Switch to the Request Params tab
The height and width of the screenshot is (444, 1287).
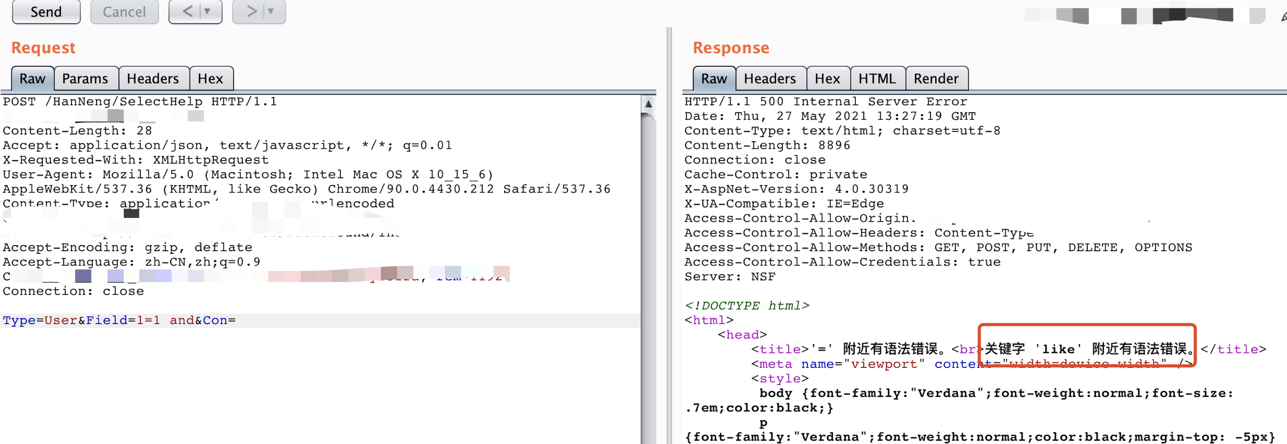(85, 78)
